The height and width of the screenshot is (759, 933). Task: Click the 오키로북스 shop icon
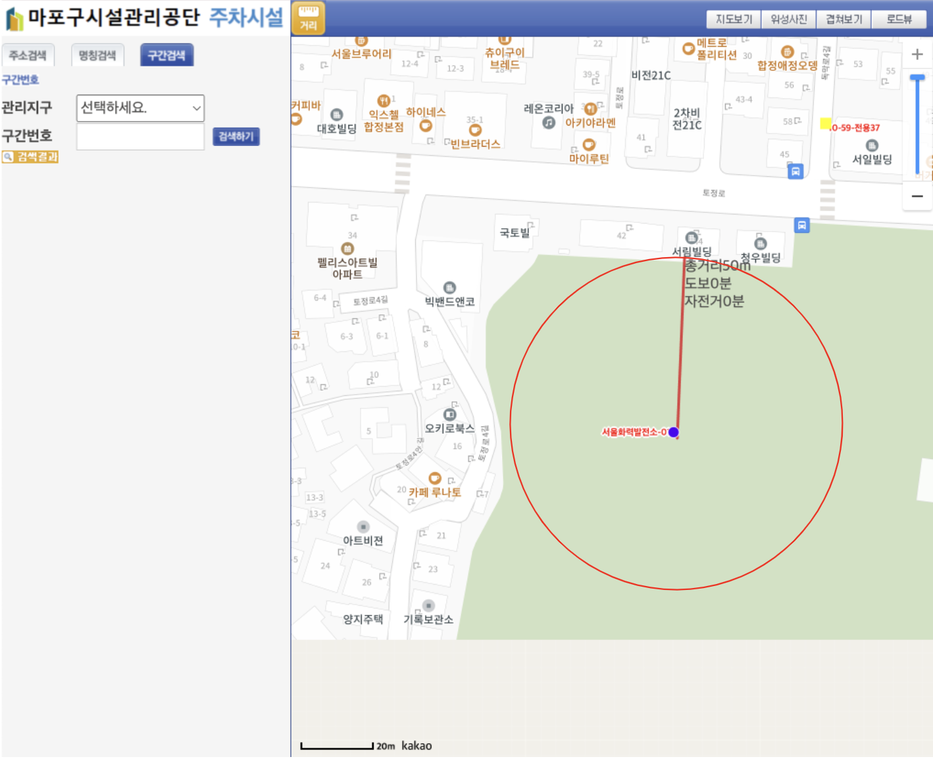coord(449,414)
